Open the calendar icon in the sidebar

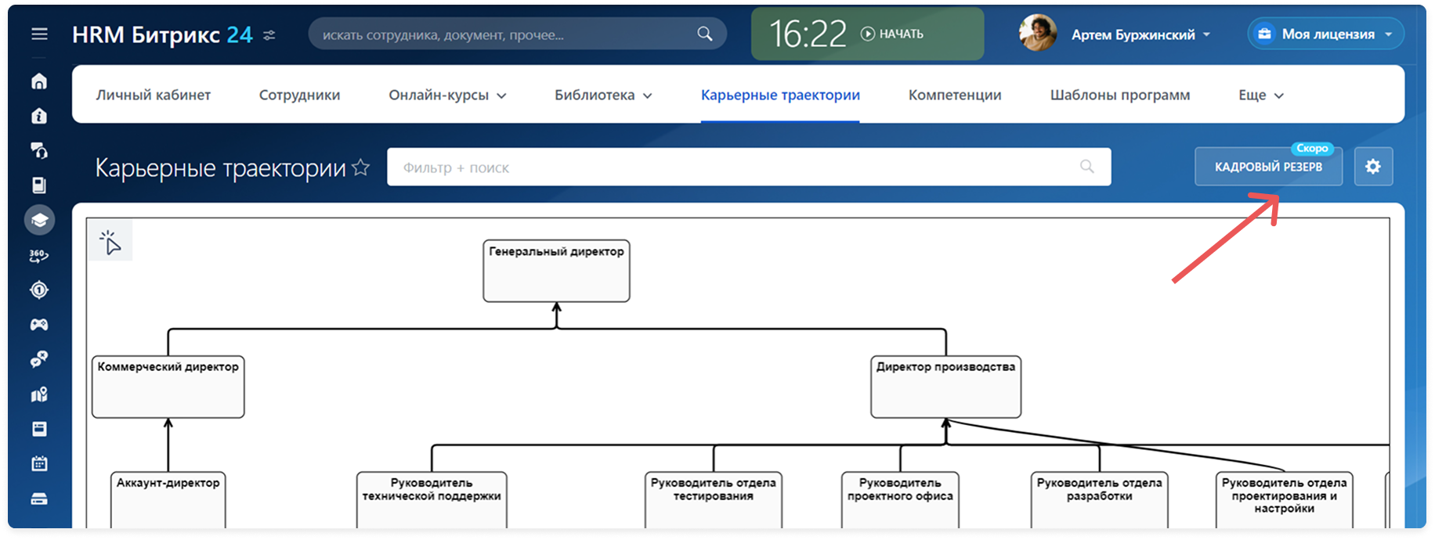39,464
